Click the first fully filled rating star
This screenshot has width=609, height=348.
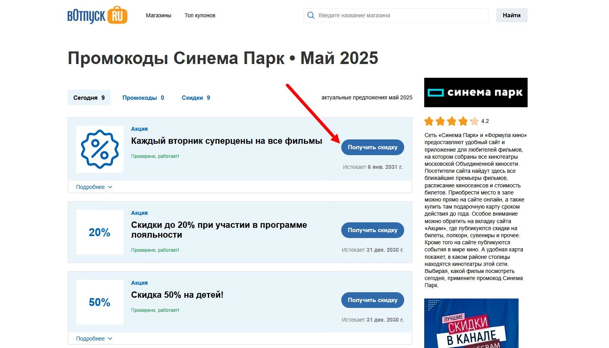point(428,121)
